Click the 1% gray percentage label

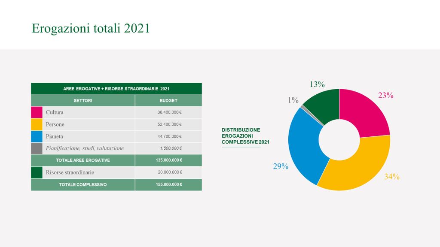coord(293,100)
